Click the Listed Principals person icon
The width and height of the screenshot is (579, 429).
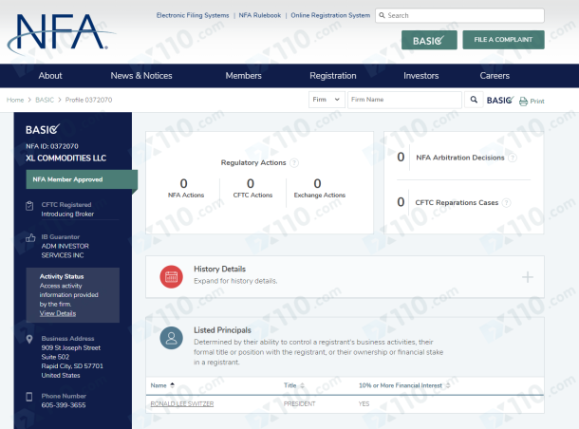(172, 338)
